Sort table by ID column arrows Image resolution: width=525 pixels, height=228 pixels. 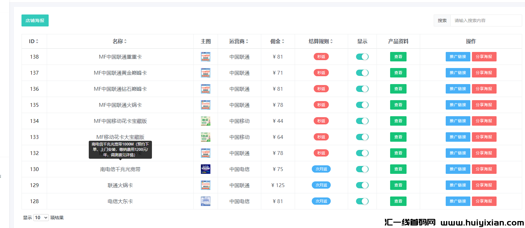[37, 41]
